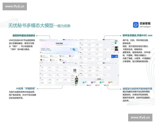155x124 pixels.
Task: Select the heading 底层及行业软件开发持续开源
Action: 137,89
